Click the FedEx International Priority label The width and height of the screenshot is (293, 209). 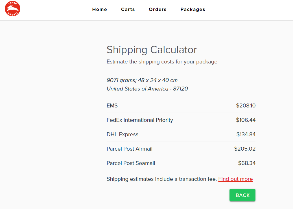[140, 120]
